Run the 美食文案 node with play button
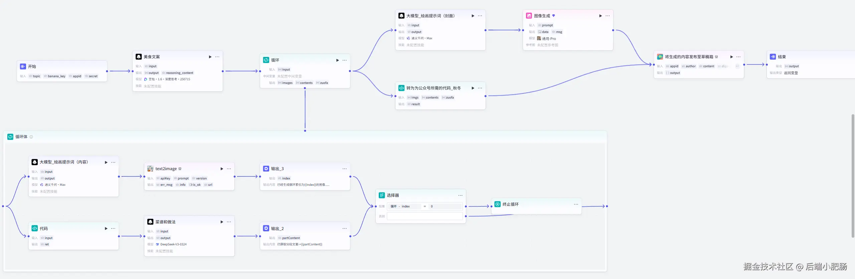 (210, 57)
